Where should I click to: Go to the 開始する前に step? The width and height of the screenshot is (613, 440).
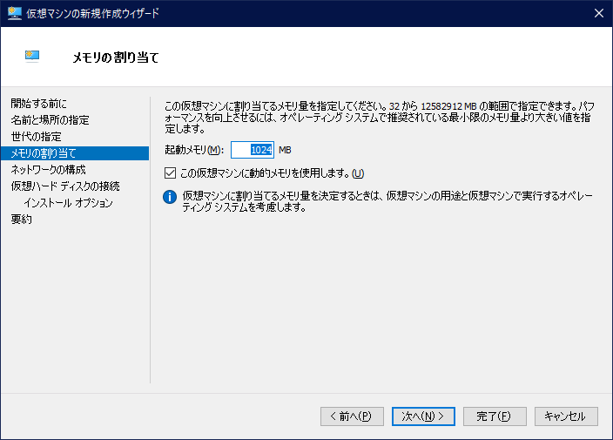click(38, 104)
